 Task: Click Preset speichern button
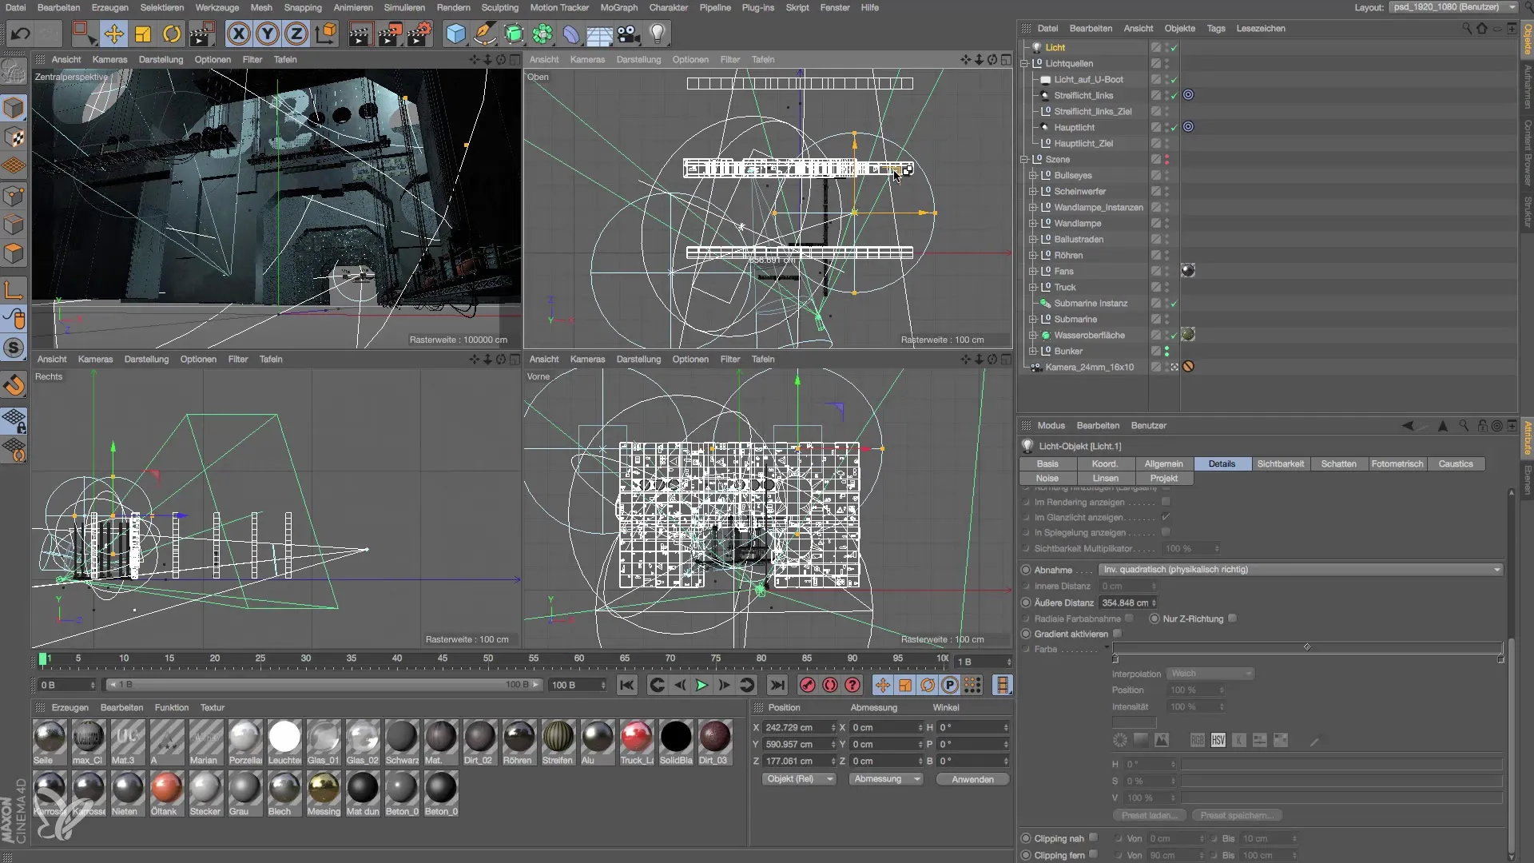coord(1238,815)
